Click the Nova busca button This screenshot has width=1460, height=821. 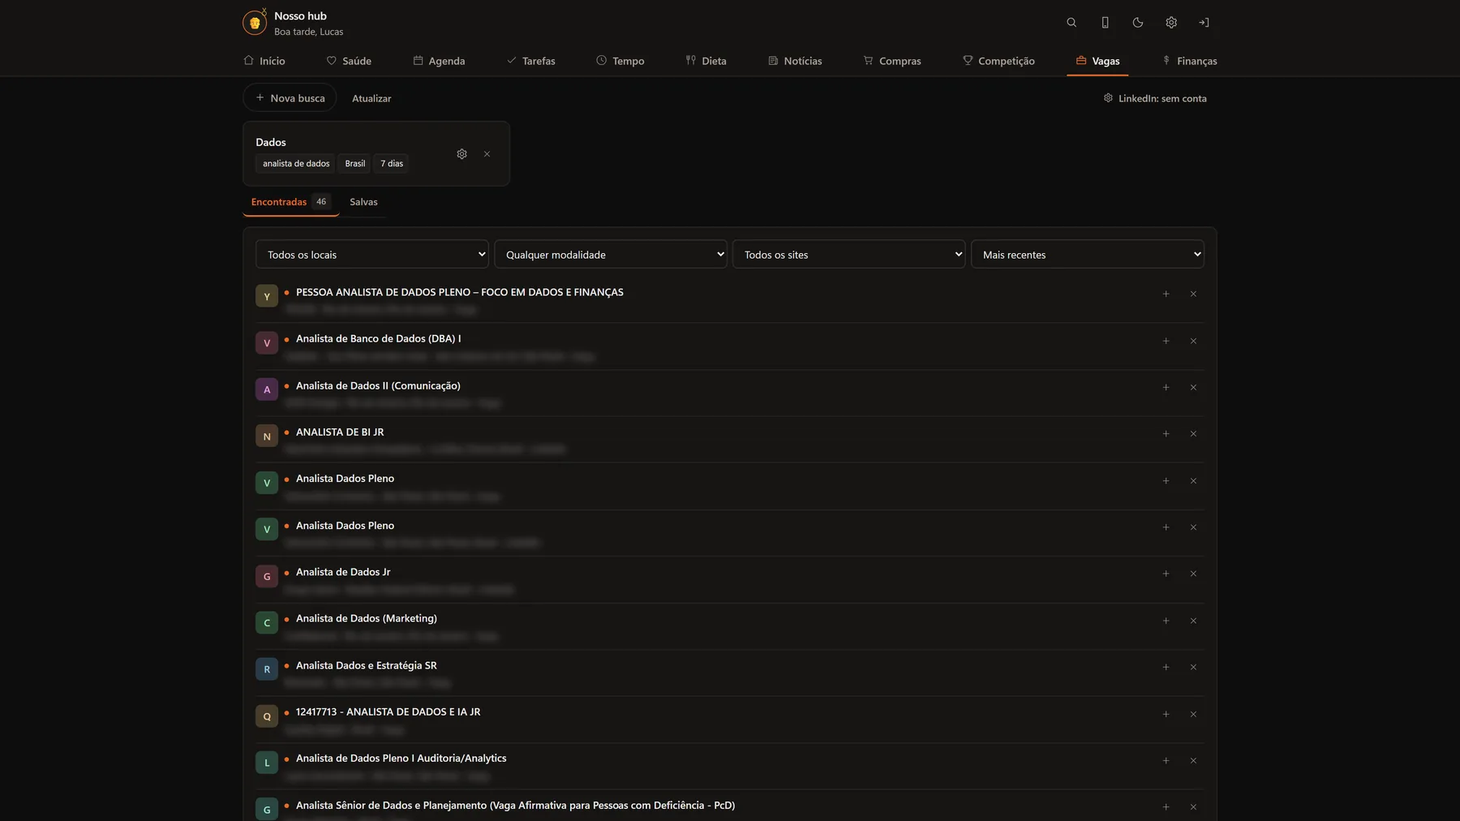290,98
